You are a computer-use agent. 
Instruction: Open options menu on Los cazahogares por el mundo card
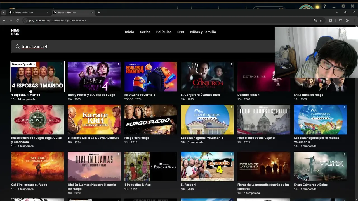345,108
